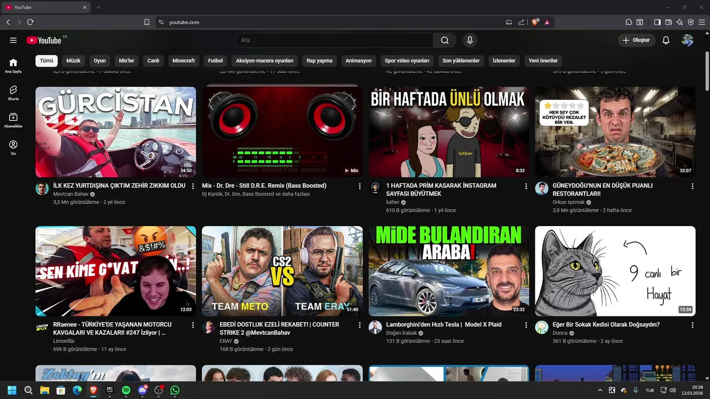The width and height of the screenshot is (710, 399).
Task: Reload the page
Action: (30, 22)
